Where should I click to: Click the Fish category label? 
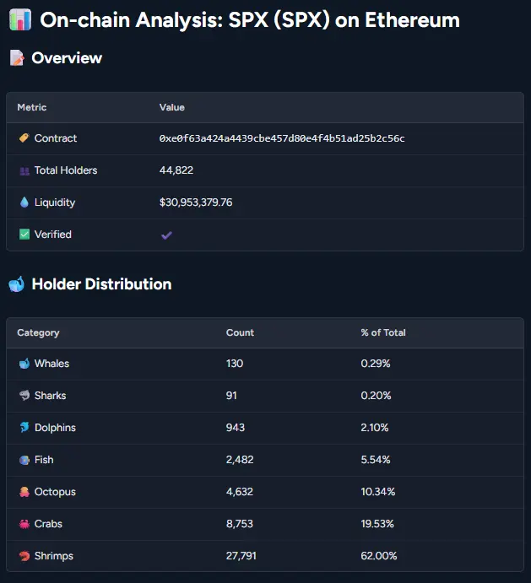44,460
